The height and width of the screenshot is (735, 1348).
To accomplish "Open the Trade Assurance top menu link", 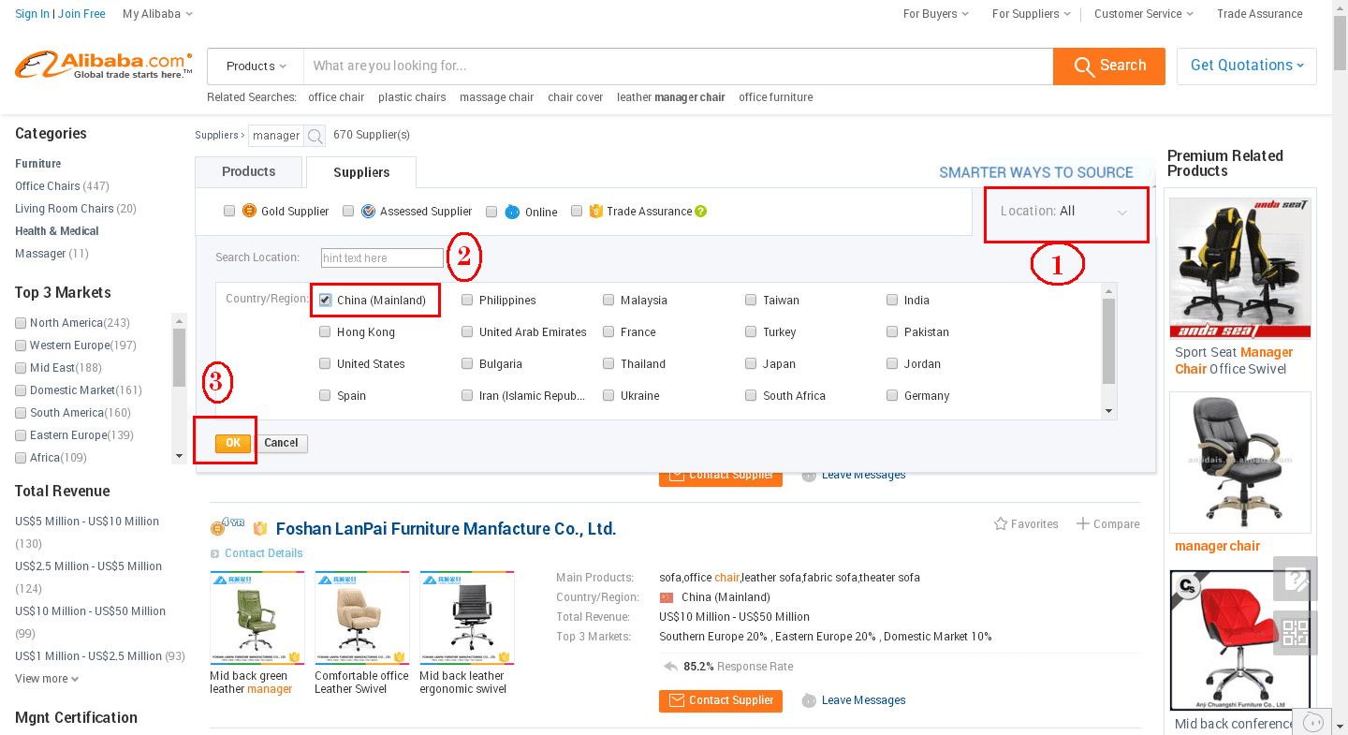I will tap(1260, 14).
